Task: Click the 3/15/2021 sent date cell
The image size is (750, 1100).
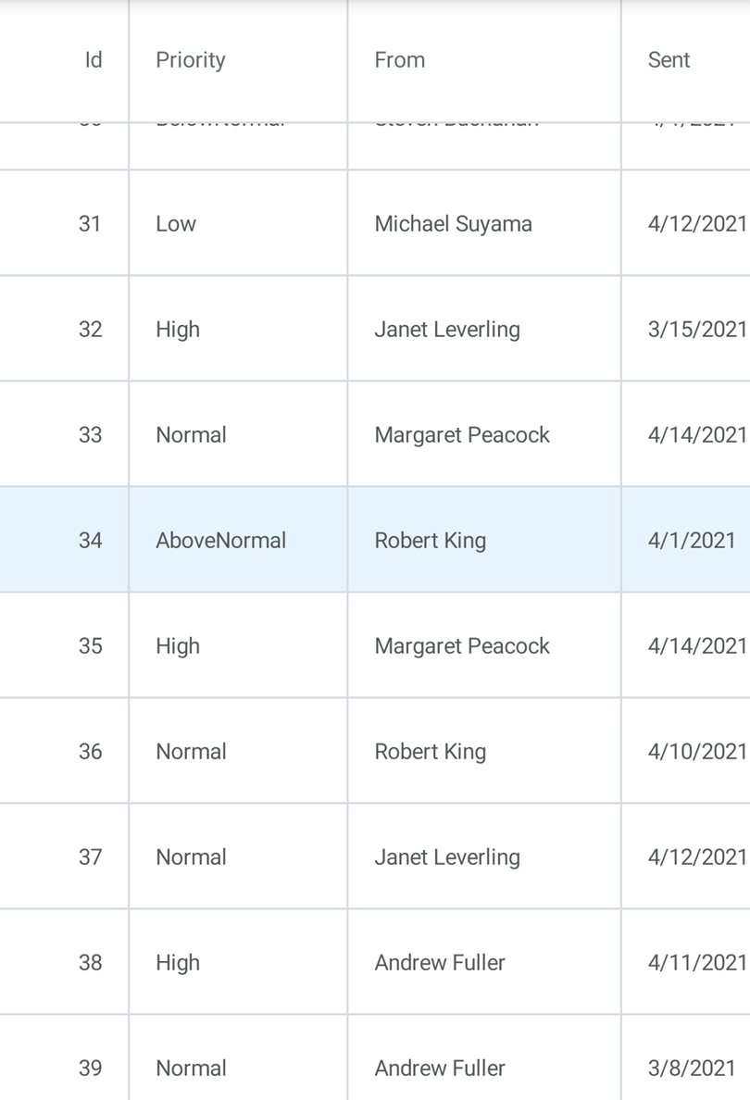Action: click(x=696, y=330)
